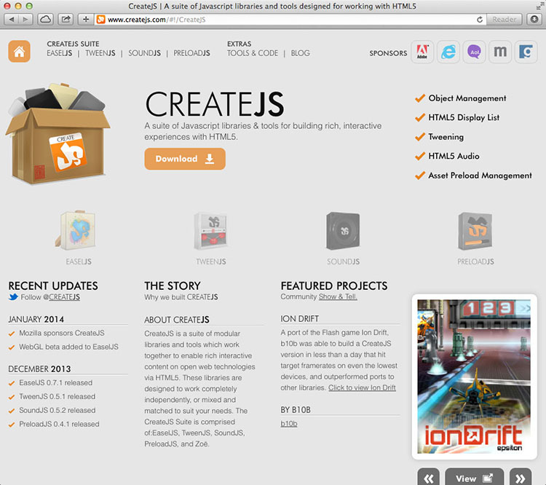Open the Gskinner 'g' sponsor icon

pos(526,52)
